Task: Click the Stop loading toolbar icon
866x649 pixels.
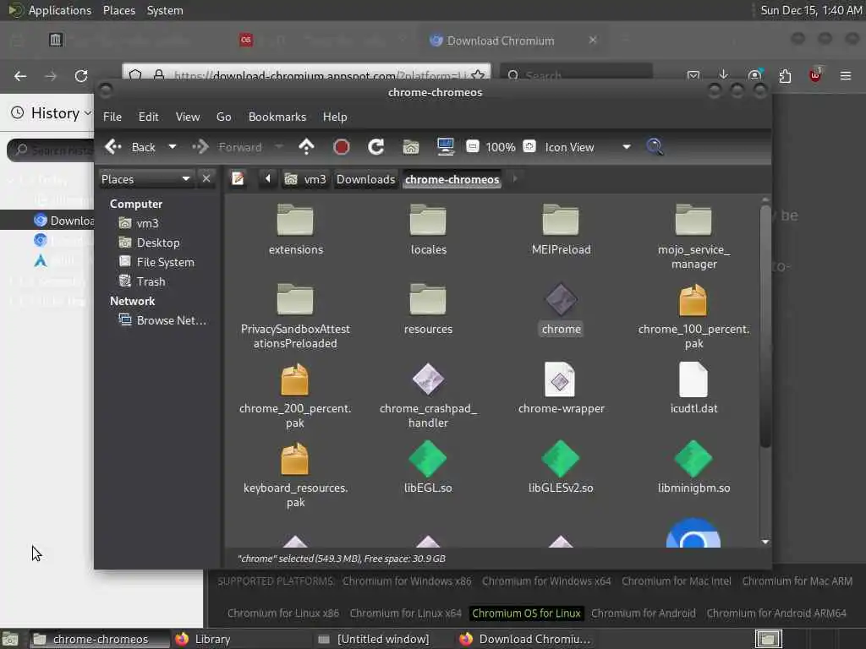Action: tap(342, 147)
